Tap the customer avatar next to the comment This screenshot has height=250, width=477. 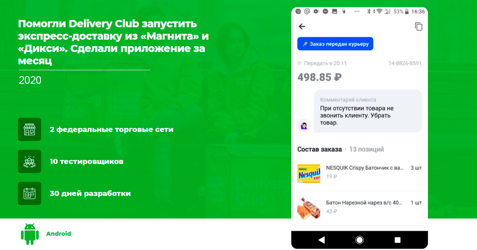[304, 125]
